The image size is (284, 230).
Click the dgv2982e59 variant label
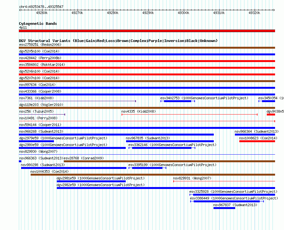(101, 185)
